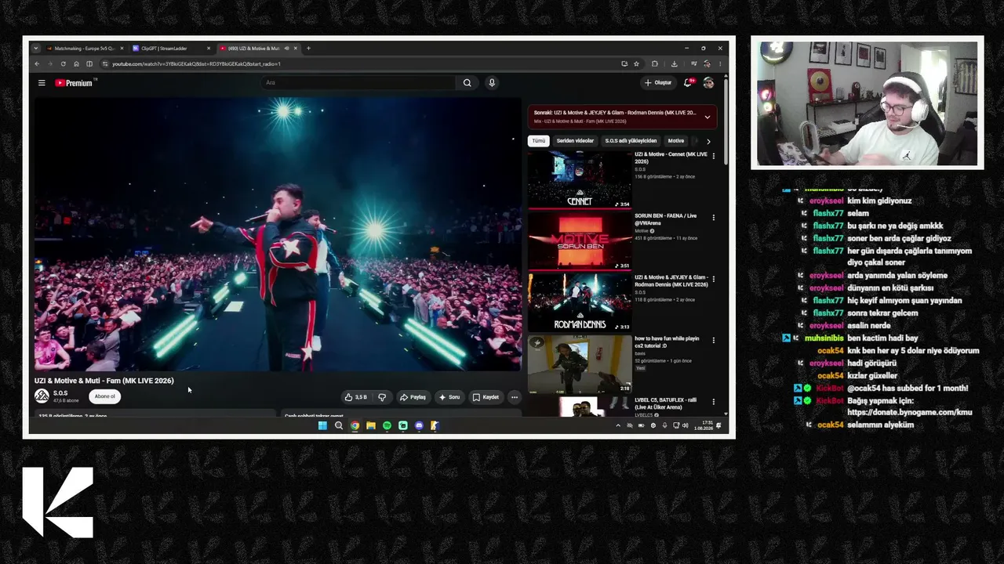Open Chrome downloads icon
The image size is (1004, 564).
[674, 63]
